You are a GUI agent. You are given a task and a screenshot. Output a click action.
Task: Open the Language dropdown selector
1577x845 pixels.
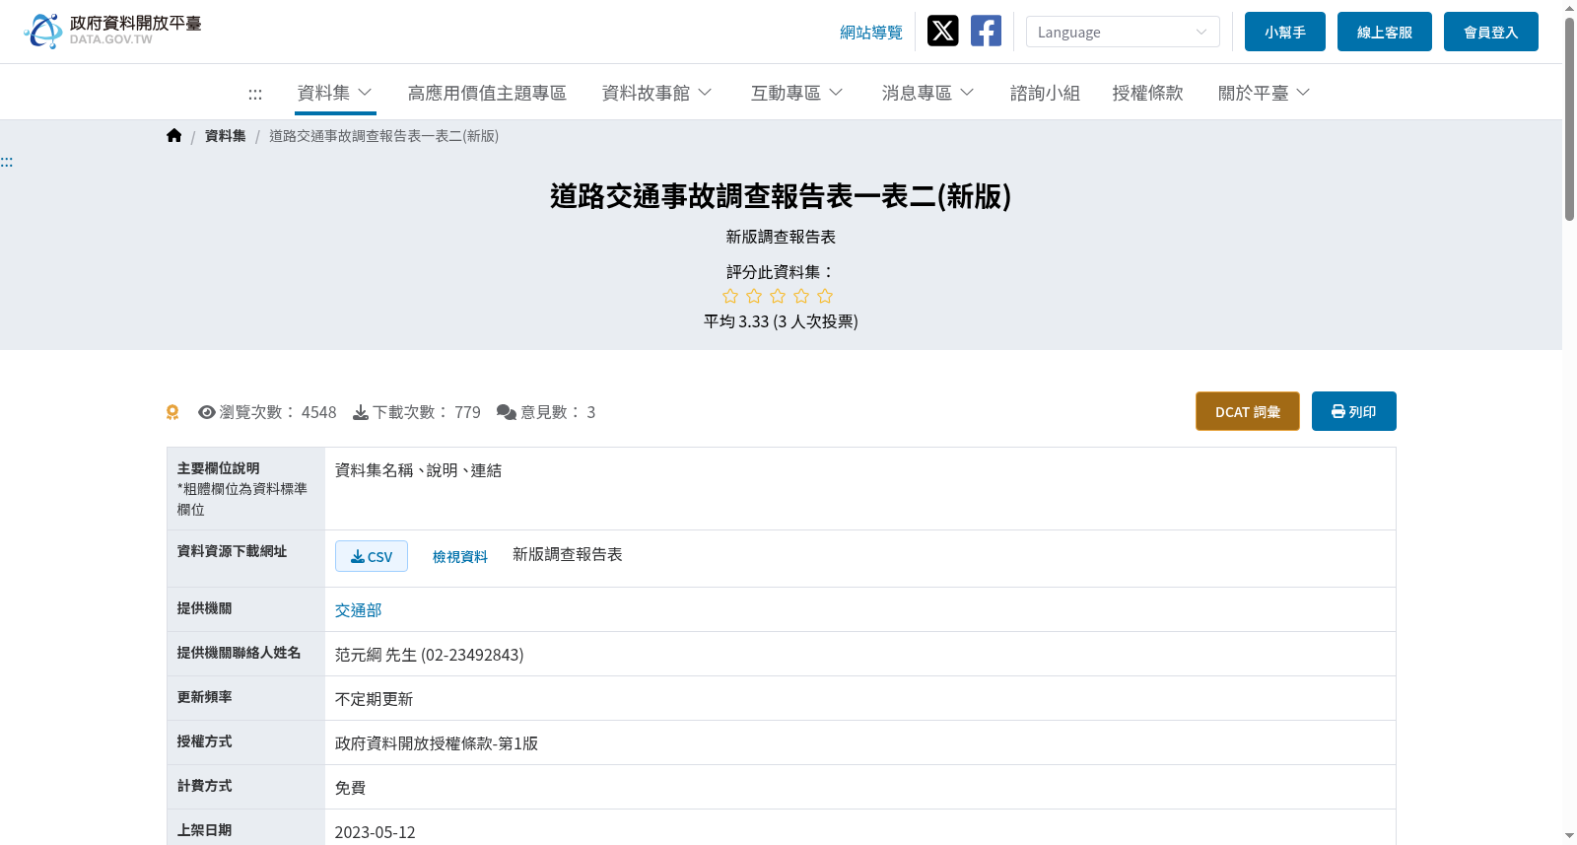click(x=1123, y=32)
